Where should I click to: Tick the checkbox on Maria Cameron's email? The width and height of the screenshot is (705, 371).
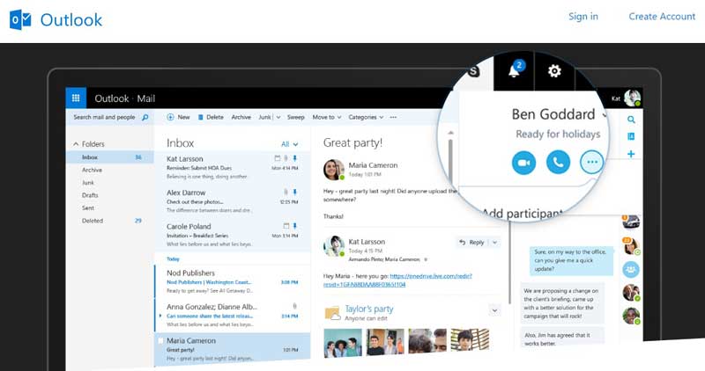click(x=160, y=341)
